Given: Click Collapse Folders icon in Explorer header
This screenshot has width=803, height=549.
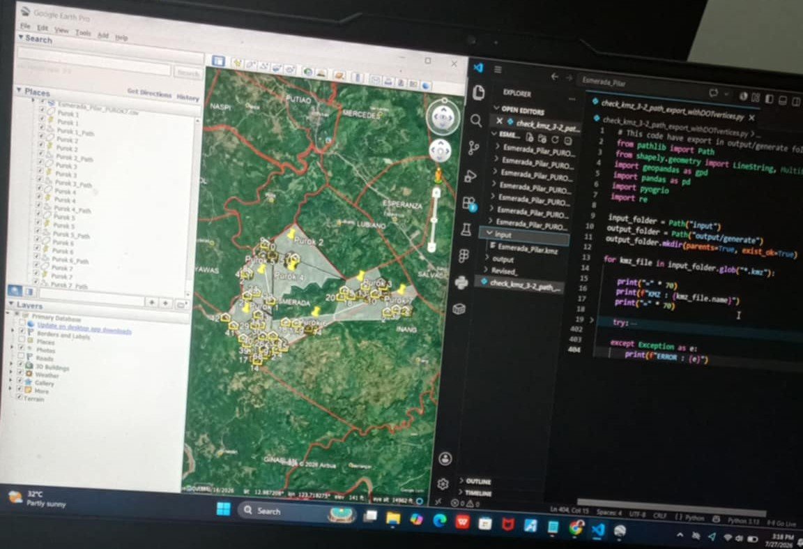Looking at the screenshot, I should [x=568, y=140].
